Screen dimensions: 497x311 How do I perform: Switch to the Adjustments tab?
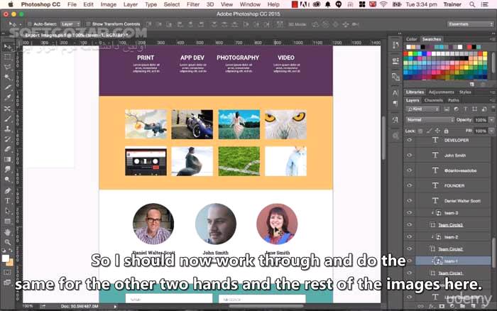441,92
